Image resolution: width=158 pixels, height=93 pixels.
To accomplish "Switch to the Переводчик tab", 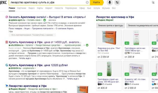I will pyautogui.click(x=71, y=8).
